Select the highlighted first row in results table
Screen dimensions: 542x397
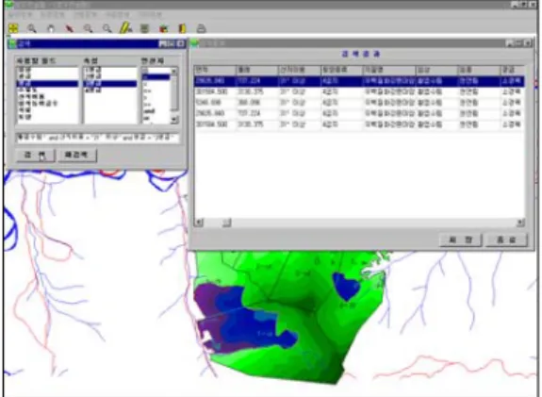359,81
